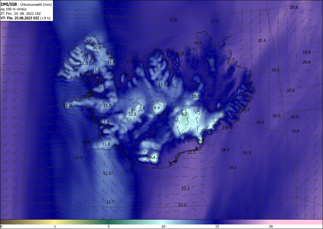This screenshot has width=323, height=229.
Task: Click the 13.3 value label
Action: tap(212, 64)
